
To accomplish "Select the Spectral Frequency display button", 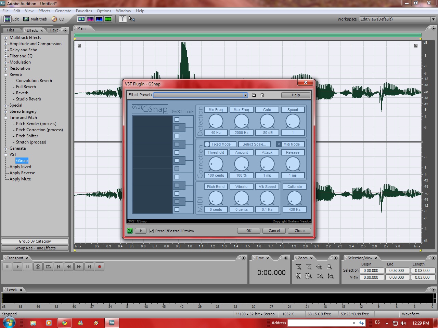I will click(x=90, y=19).
